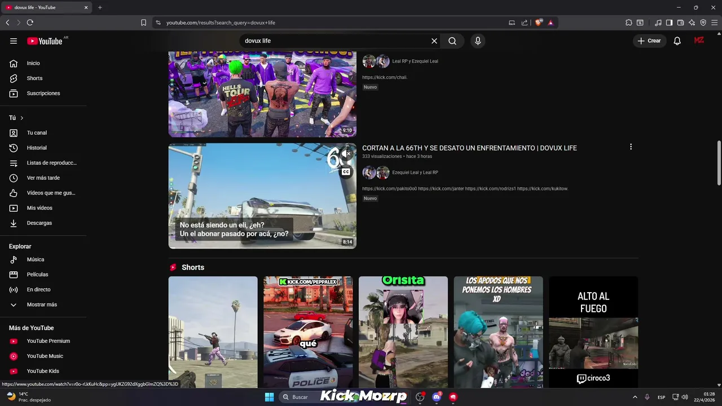Screen dimensions: 722x406
Task: Click the share page icon
Action: [525, 23]
